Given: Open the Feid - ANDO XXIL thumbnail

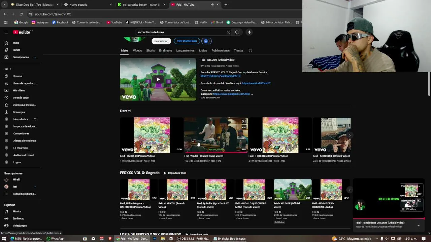Looking at the screenshot, I should [332, 135].
